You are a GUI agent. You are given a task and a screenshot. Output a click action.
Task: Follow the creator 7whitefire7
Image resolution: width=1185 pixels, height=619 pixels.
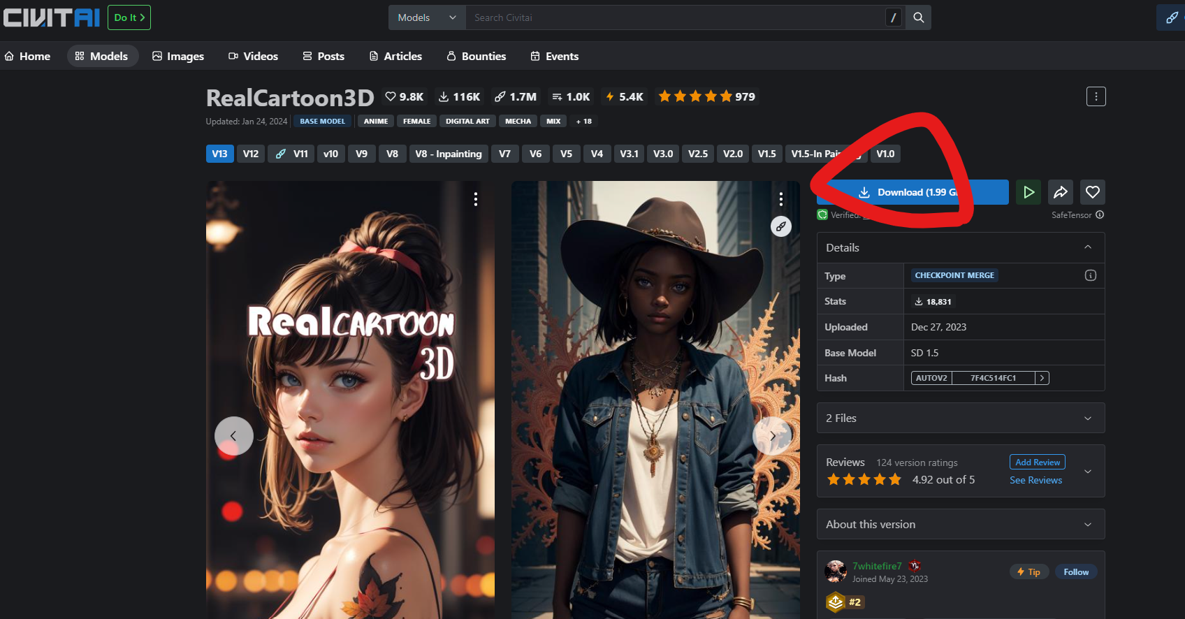[1076, 571]
